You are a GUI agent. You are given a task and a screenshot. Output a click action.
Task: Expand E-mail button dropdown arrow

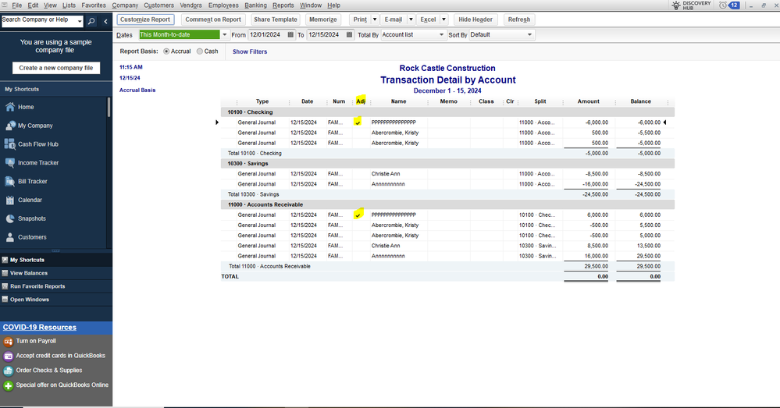click(411, 20)
